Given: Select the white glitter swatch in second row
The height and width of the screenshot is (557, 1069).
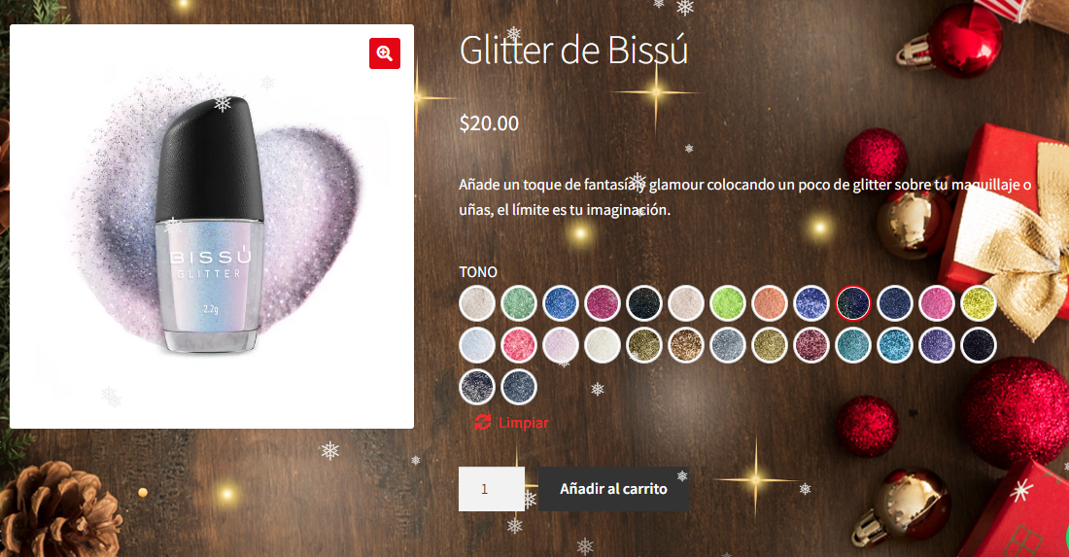Looking at the screenshot, I should [x=603, y=345].
